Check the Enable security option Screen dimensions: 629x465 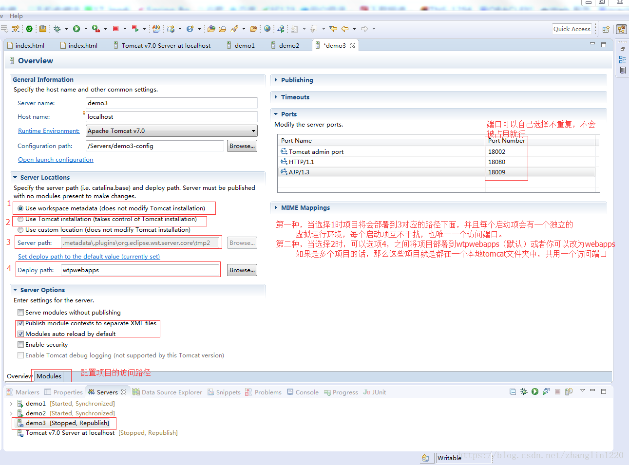[x=20, y=345]
